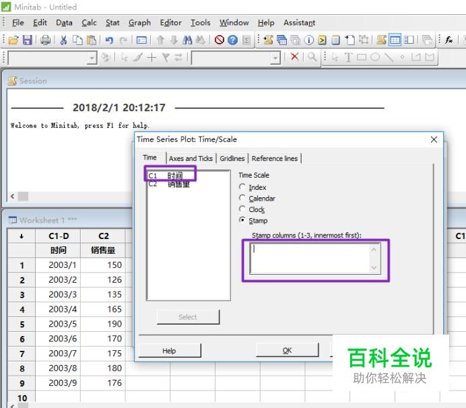Click the Show Info circle icon

click(309, 40)
